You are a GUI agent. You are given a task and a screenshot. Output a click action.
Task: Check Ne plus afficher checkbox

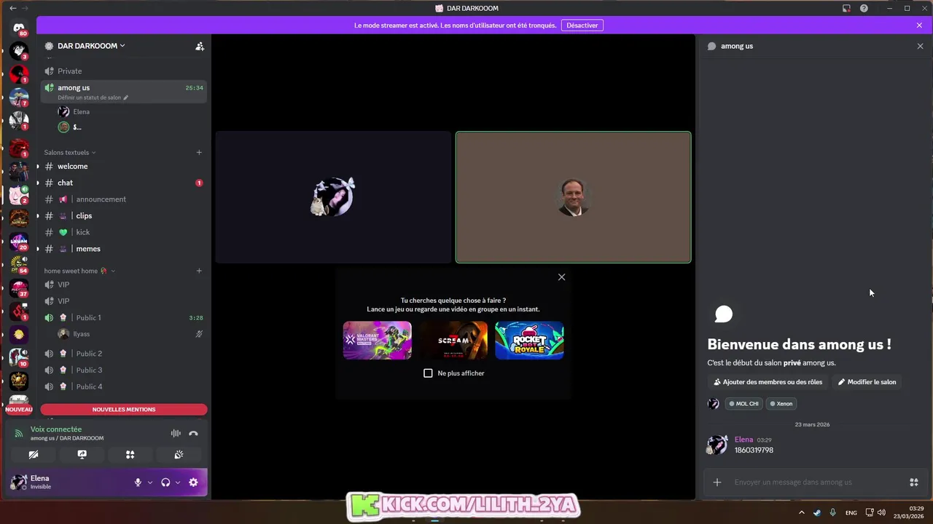pyautogui.click(x=428, y=373)
